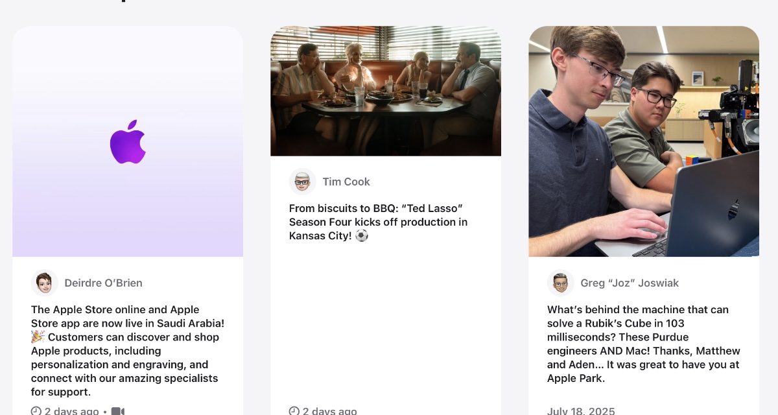This screenshot has height=415, width=778.
Task: Click "2 days ago" on Deirdre's card
Action: coord(71,411)
